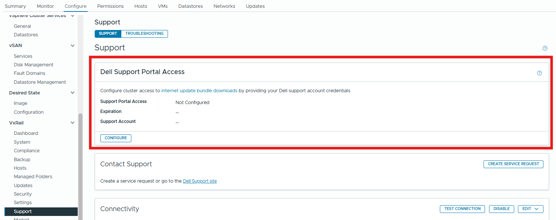
Task: Switch to the Summary tab
Action: [16, 6]
